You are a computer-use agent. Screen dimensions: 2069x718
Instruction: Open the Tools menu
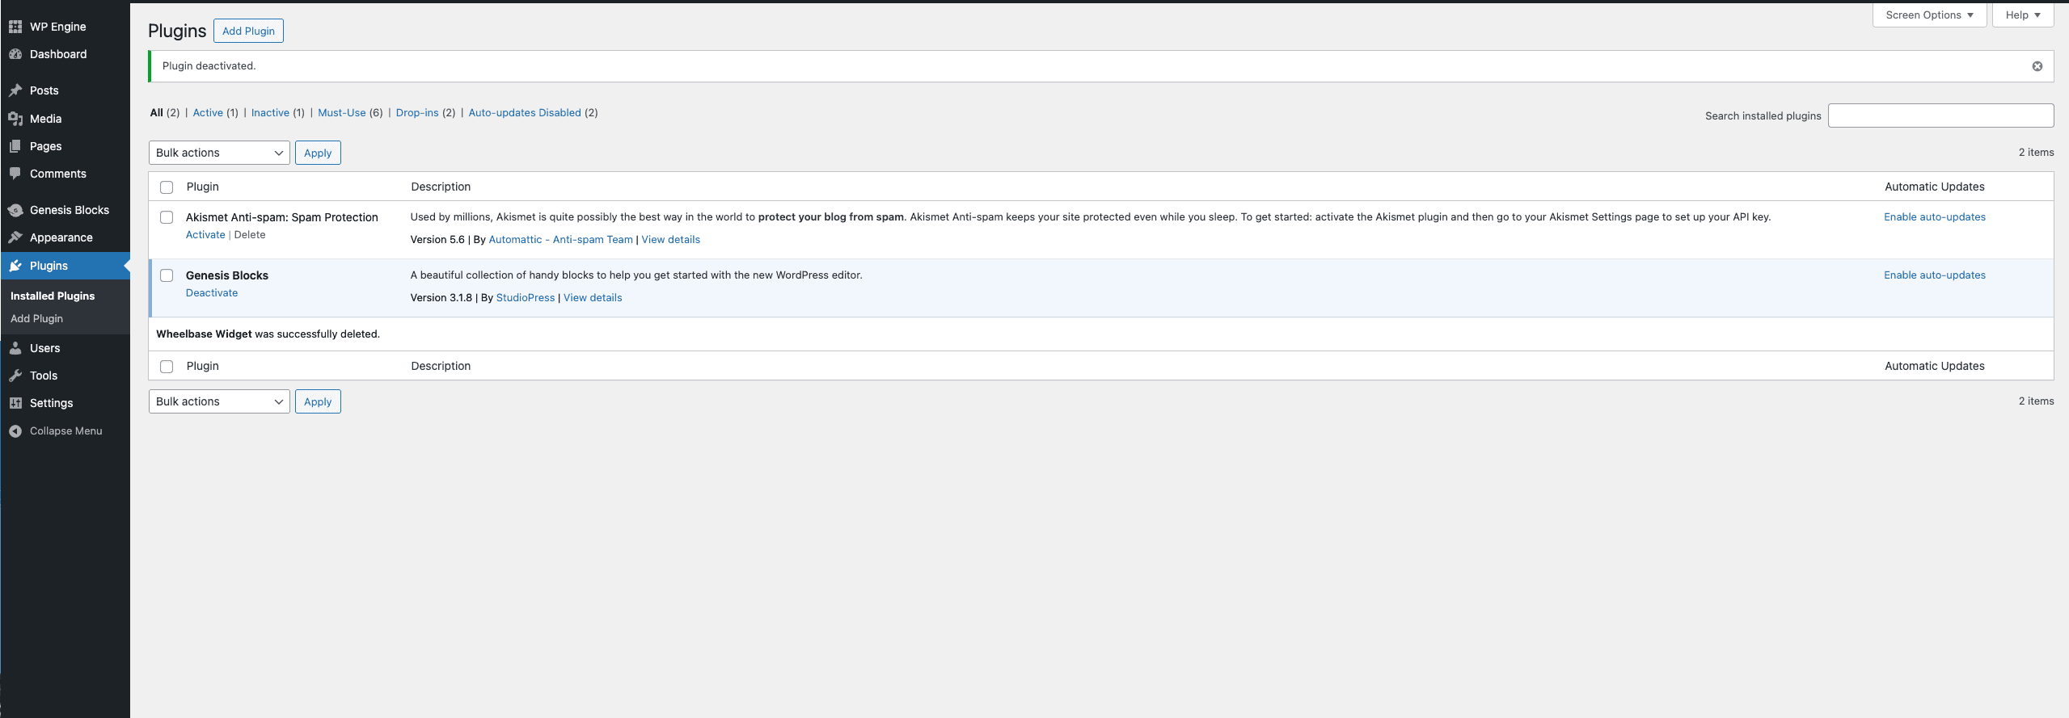pos(65,376)
